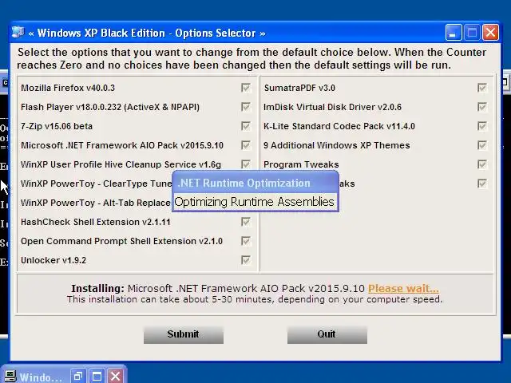The width and height of the screenshot is (511, 383).
Task: Click the .NET Runtime Optimization popup title
Action: coord(244,183)
